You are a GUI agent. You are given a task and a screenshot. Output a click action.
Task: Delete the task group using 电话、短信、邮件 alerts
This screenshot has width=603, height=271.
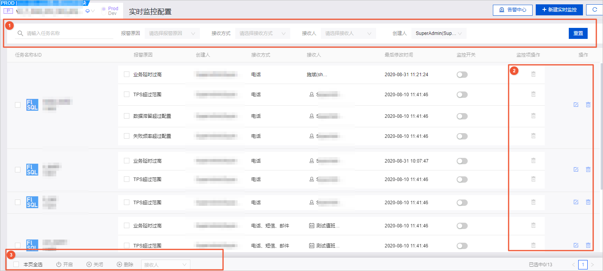pos(588,245)
